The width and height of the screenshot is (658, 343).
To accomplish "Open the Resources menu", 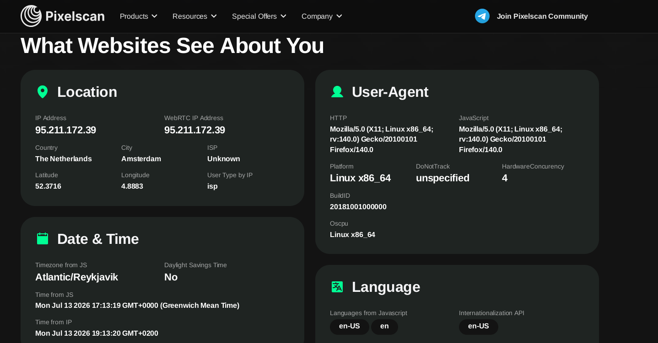I will (x=194, y=16).
